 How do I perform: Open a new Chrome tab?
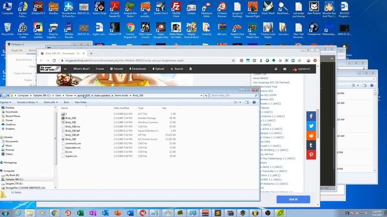coord(91,54)
